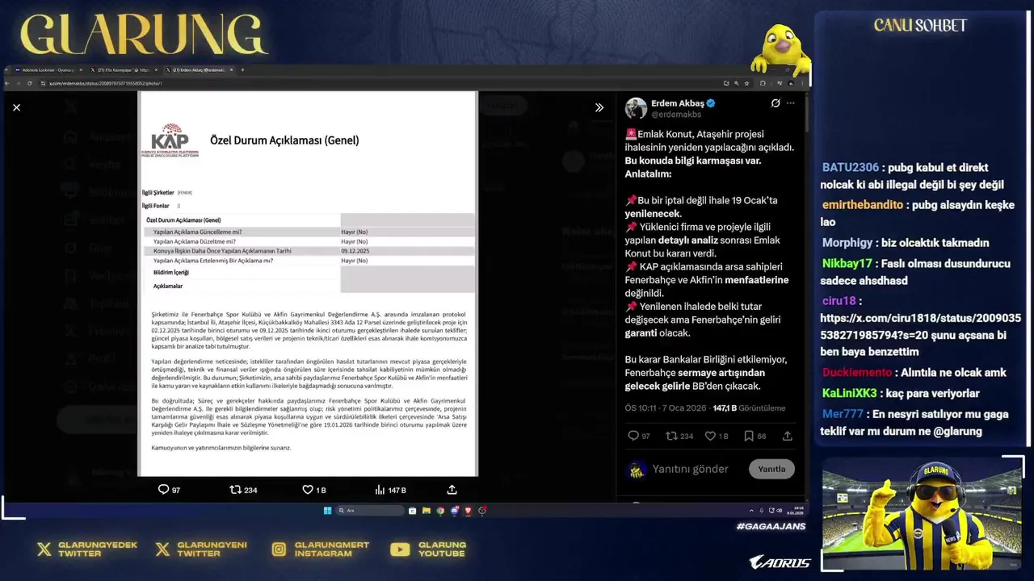
Task: Switch to the Ademola Lookman browser tab
Action: 48,70
